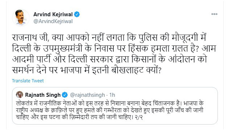
Task: Click the Translate Tweet link
Action: pos(28,81)
